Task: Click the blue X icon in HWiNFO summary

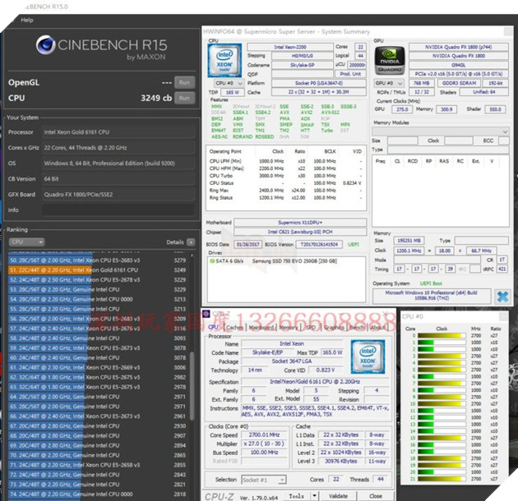Action: pos(502,296)
